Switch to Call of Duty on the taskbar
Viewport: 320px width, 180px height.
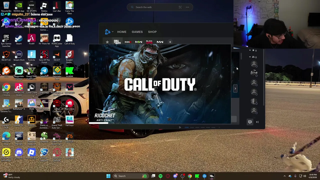pos(212,176)
